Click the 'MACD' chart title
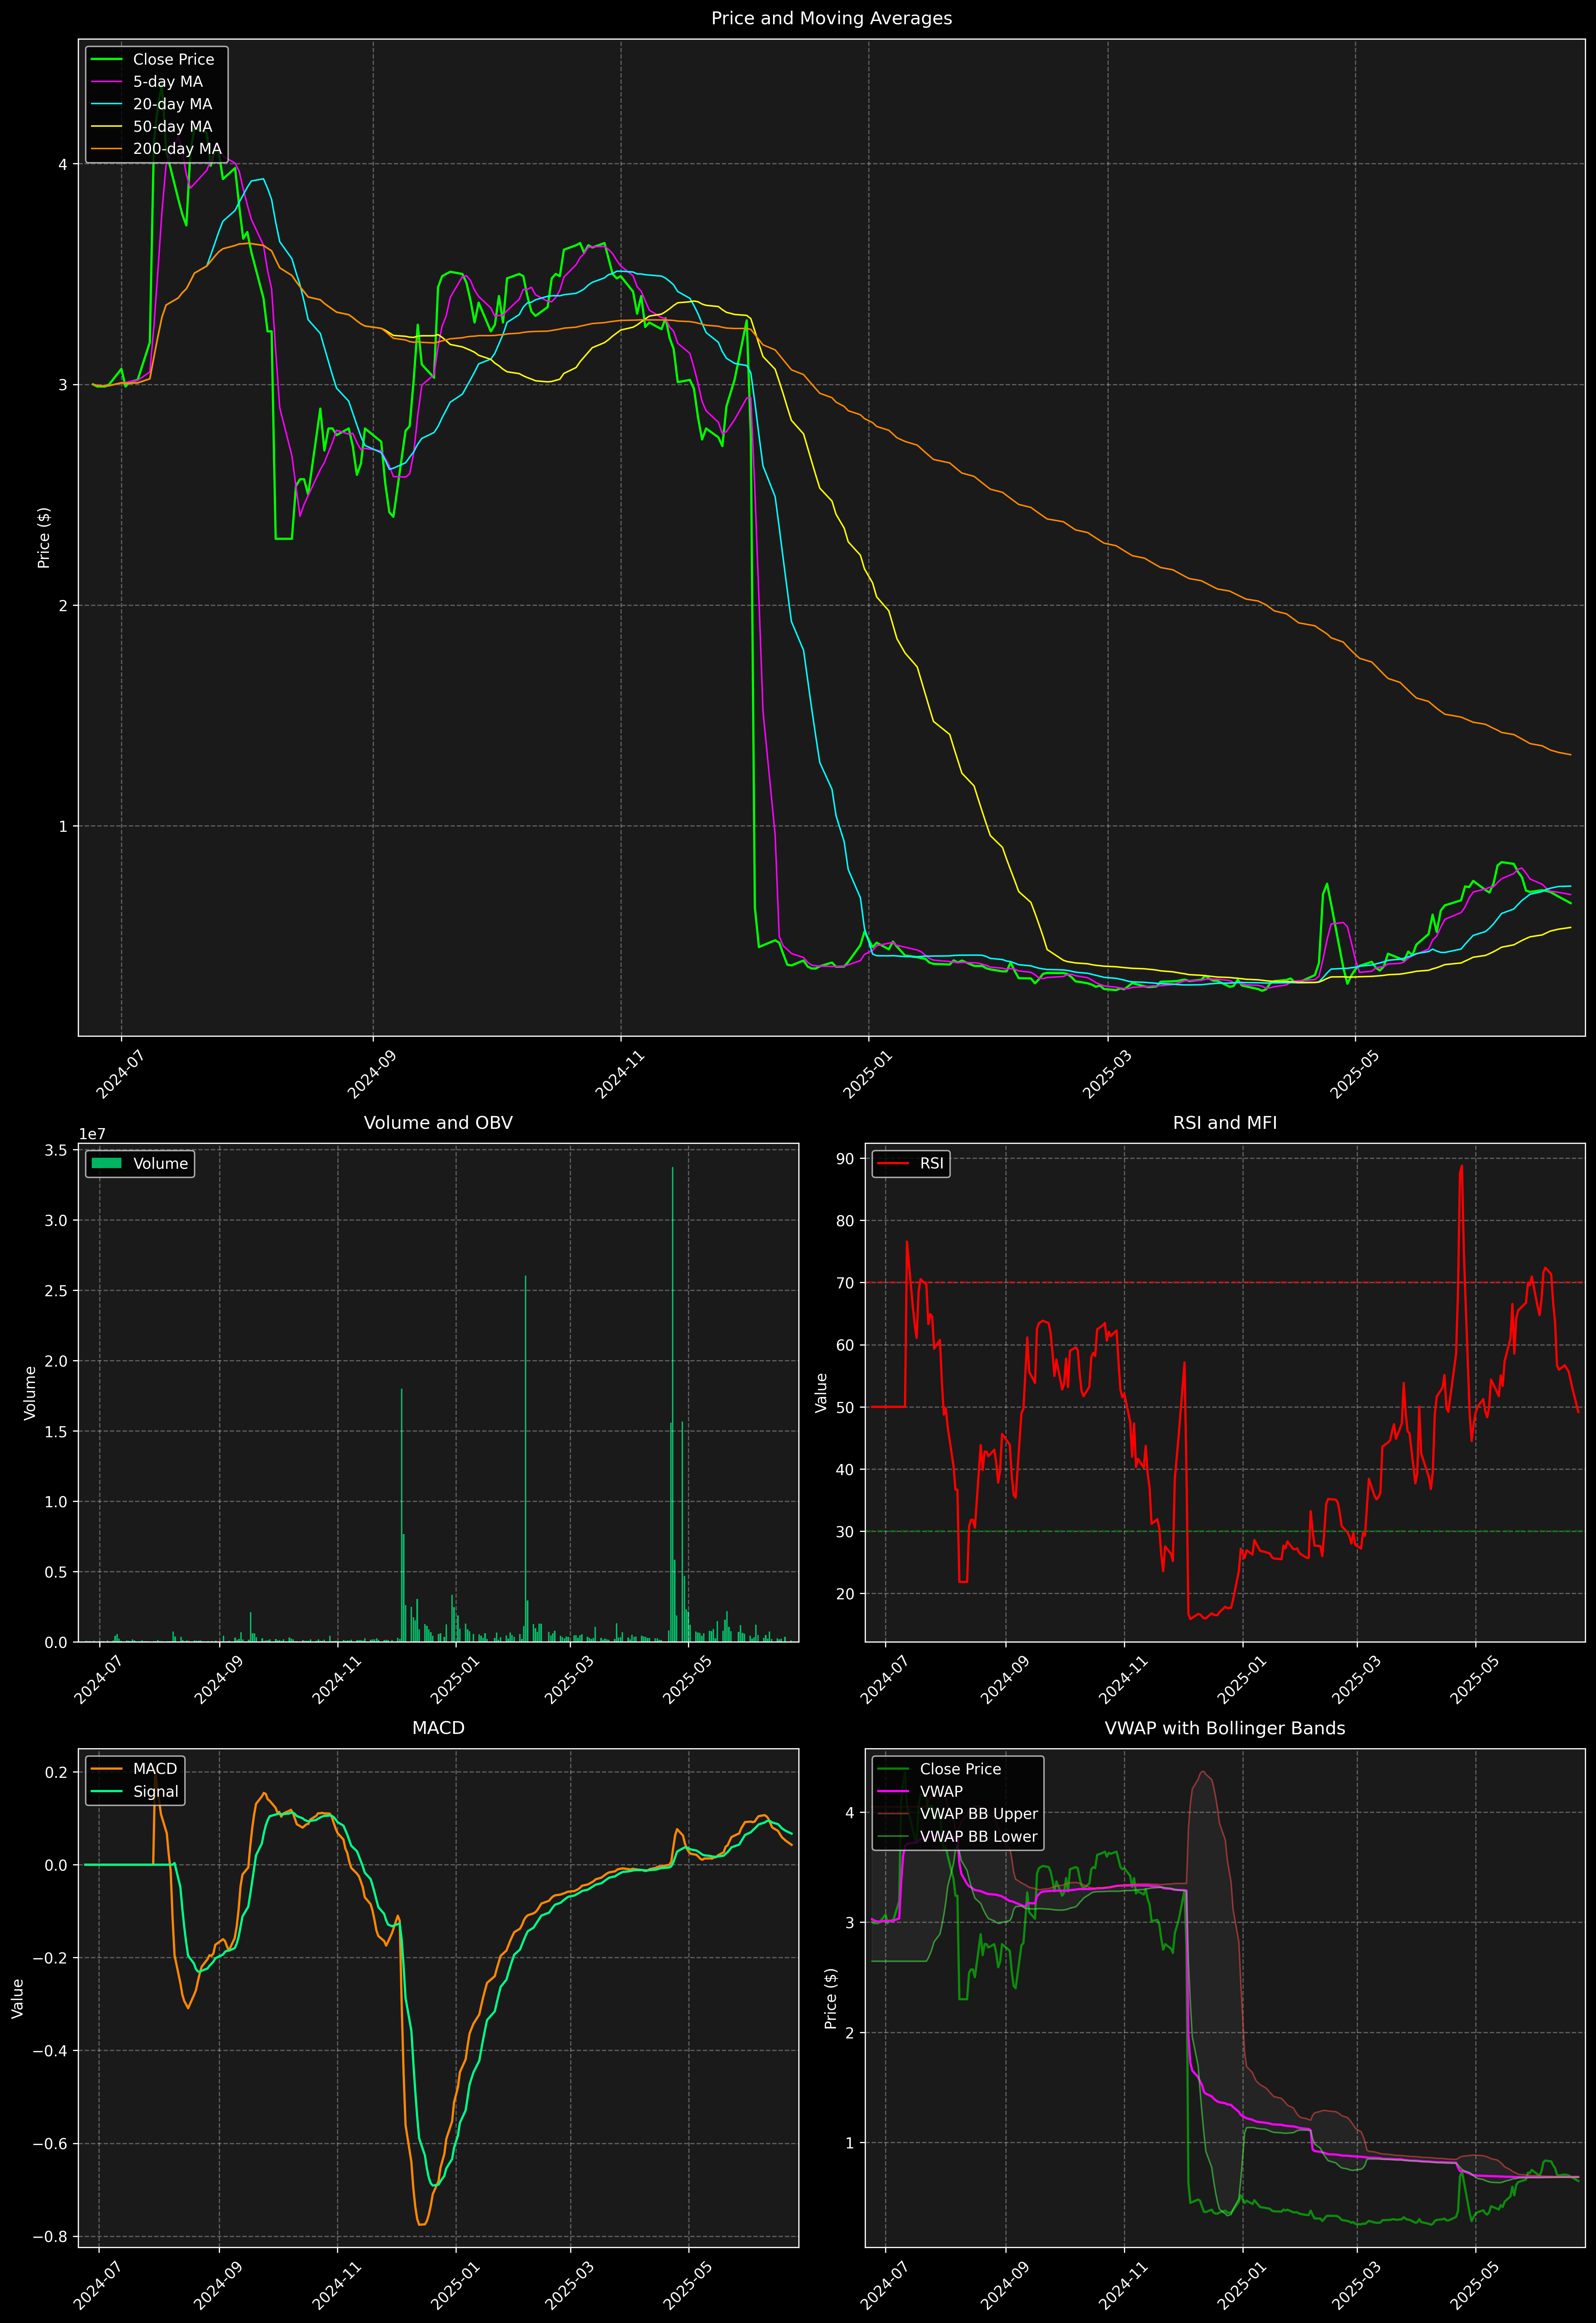 click(x=438, y=1728)
